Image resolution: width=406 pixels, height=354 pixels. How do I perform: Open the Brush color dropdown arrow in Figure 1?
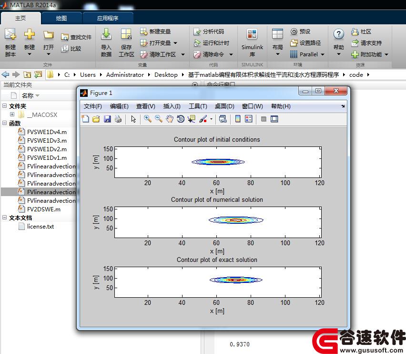pos(211,119)
